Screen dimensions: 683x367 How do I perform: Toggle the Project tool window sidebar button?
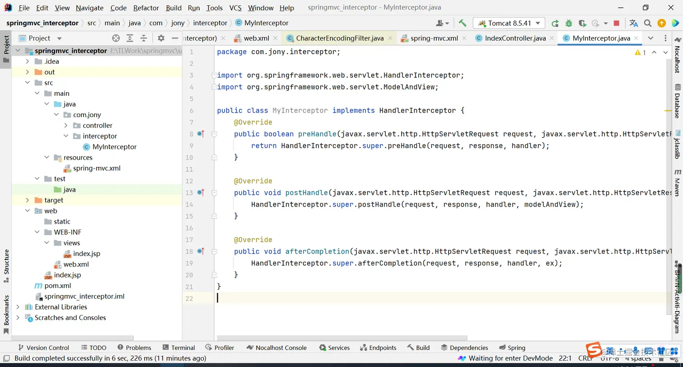tap(6, 50)
